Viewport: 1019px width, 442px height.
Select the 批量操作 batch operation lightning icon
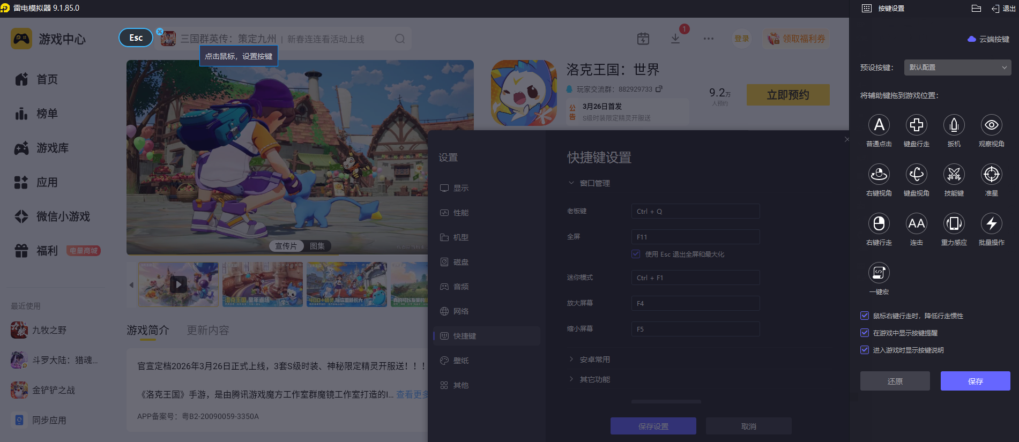(x=992, y=223)
